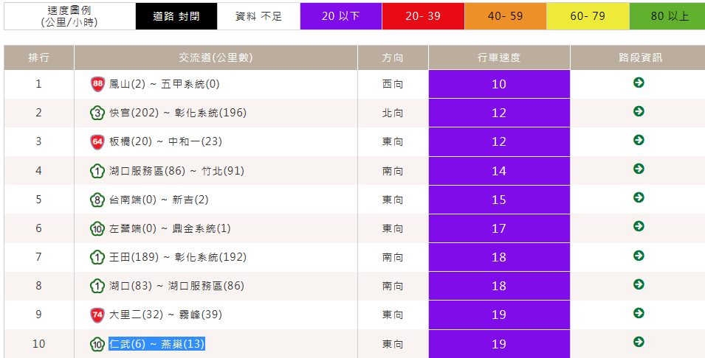Screen dimensions: 705x358
Task: Click the text 大里二(32) ~ 霧峰(39)
Action: (165, 315)
